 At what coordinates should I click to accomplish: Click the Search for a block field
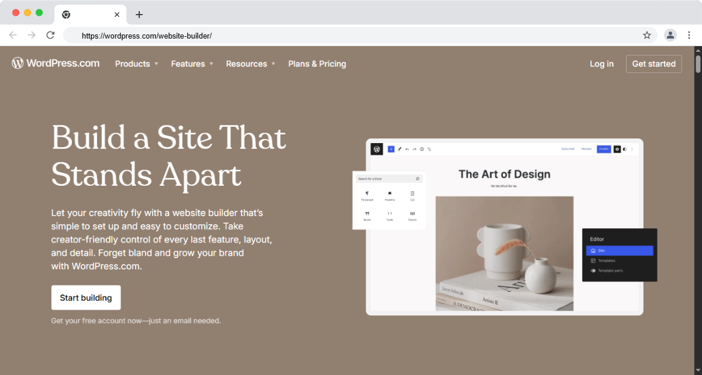(x=389, y=179)
